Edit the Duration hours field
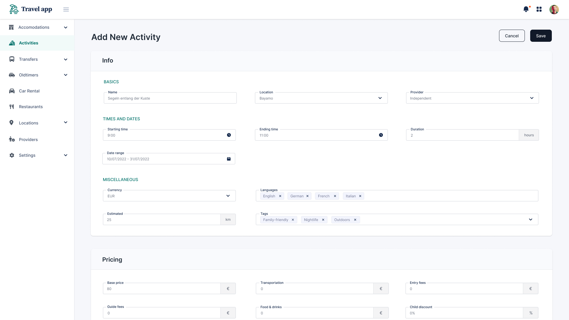569x320 pixels. click(x=462, y=135)
